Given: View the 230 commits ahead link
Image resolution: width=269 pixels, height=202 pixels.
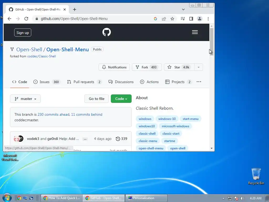Looking at the screenshot, I should 53,115.
